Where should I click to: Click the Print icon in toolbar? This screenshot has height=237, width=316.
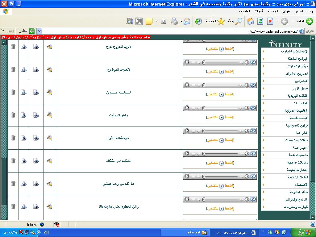pyautogui.click(x=174, y=21)
